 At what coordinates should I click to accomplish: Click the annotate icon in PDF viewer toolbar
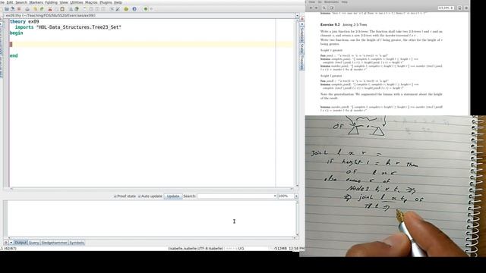coord(332,8)
